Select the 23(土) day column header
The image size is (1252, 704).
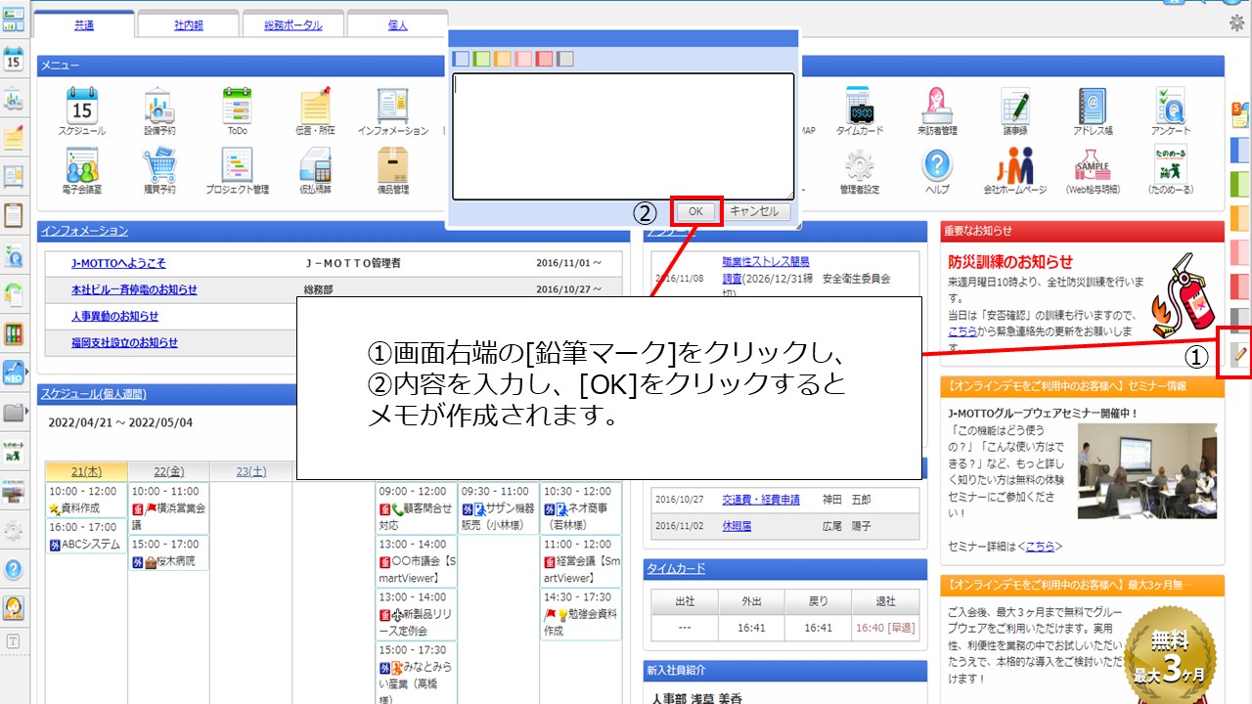[x=251, y=471]
